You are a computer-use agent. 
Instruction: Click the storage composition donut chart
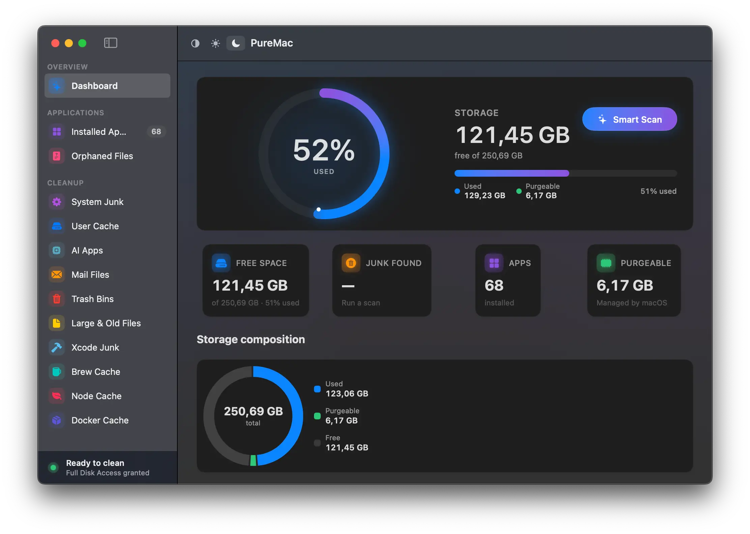tap(253, 416)
